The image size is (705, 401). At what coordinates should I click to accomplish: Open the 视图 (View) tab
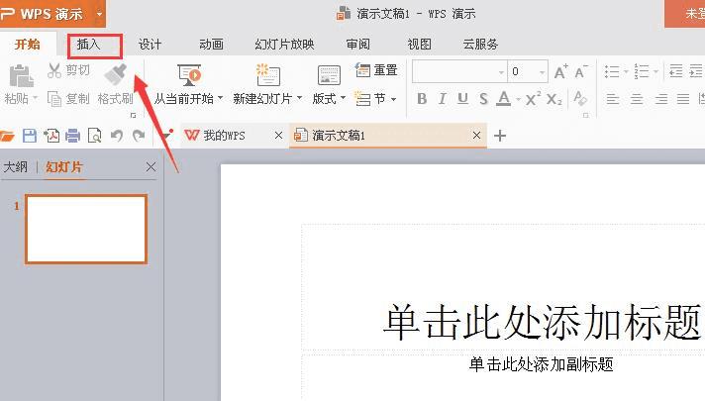(419, 45)
